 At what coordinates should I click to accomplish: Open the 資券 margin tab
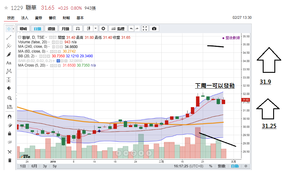coord(38,18)
